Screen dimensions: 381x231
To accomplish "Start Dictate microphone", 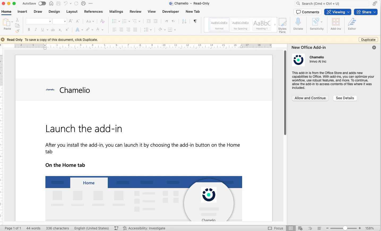I will [298, 24].
